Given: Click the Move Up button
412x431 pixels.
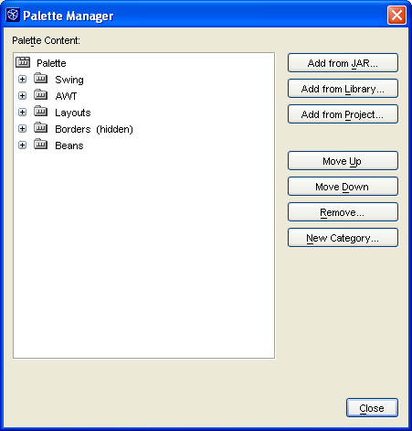Looking at the screenshot, I should tap(343, 161).
